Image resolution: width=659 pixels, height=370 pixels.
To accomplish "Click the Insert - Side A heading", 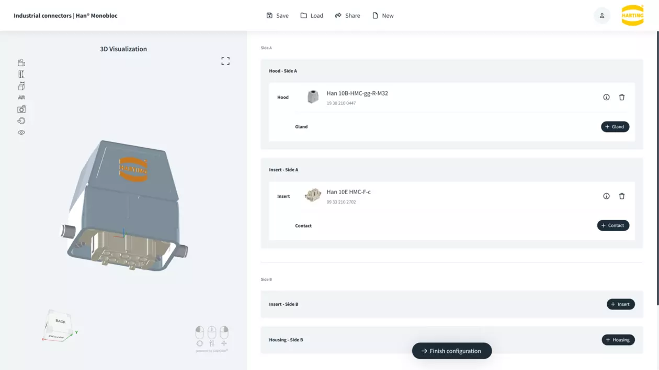I will (283, 170).
